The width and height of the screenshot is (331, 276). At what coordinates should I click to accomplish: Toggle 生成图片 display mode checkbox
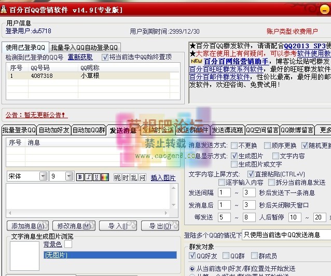tap(234, 156)
